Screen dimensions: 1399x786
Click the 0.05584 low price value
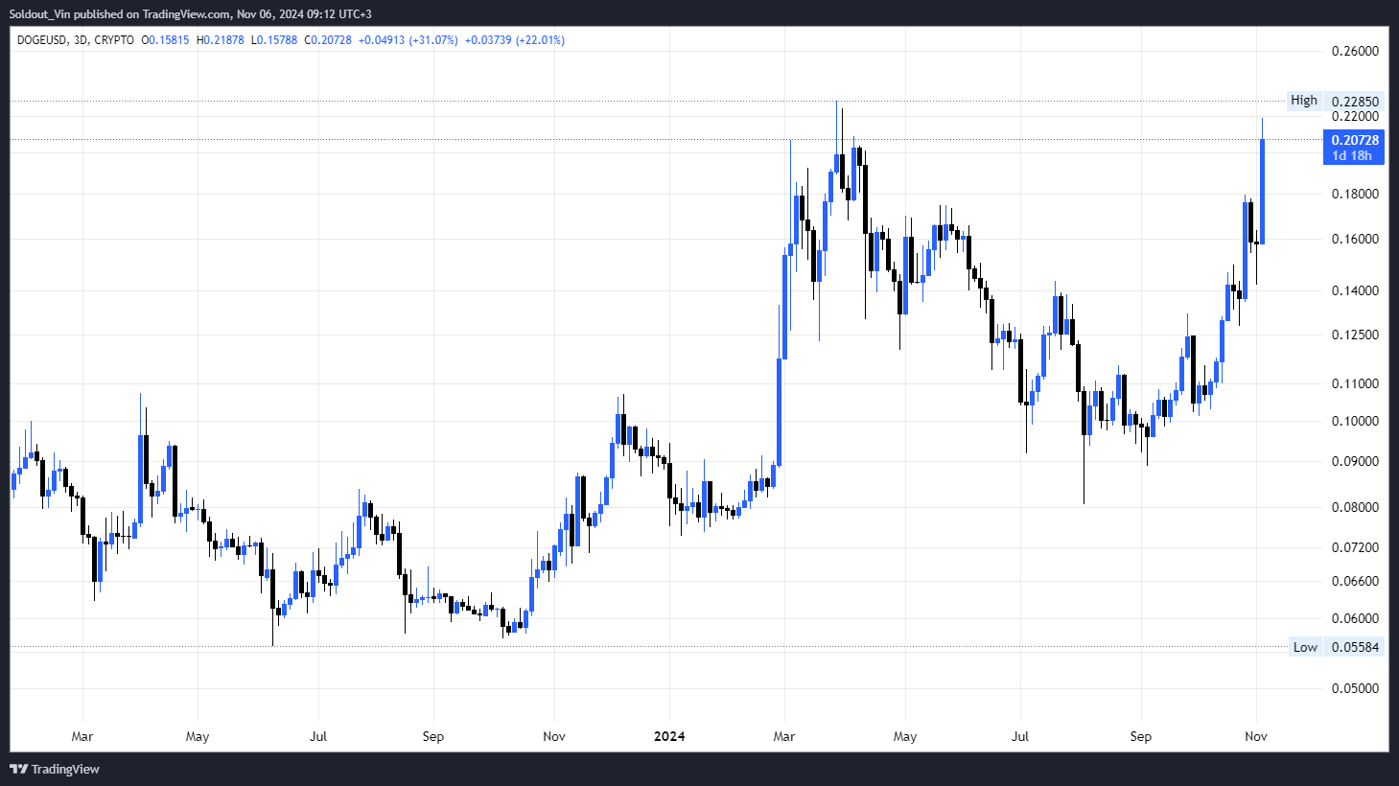[x=1355, y=647]
